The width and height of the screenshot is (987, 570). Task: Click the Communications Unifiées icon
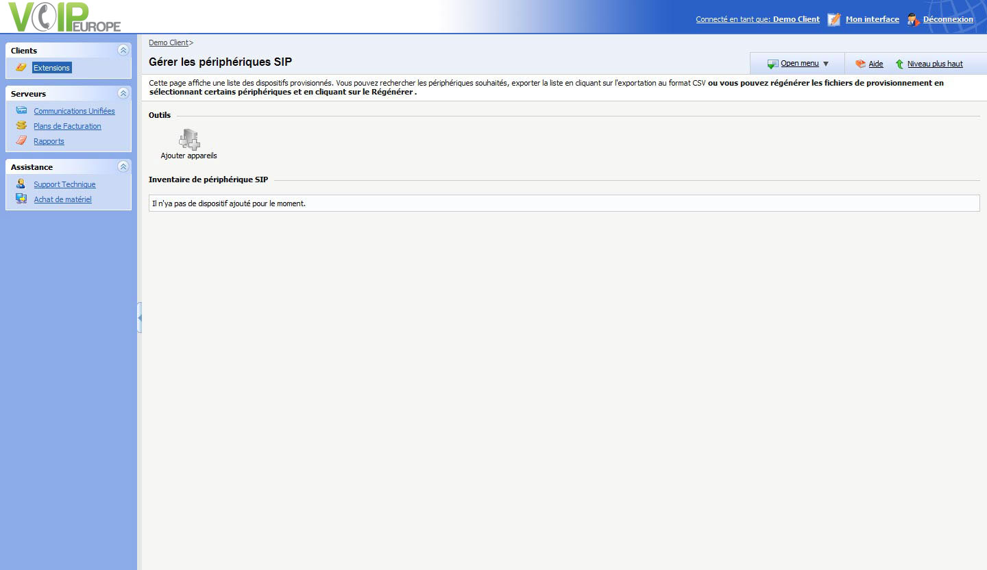(21, 110)
